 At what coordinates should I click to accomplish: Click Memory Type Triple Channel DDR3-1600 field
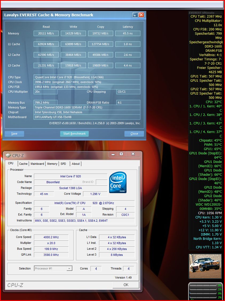[87, 107]
